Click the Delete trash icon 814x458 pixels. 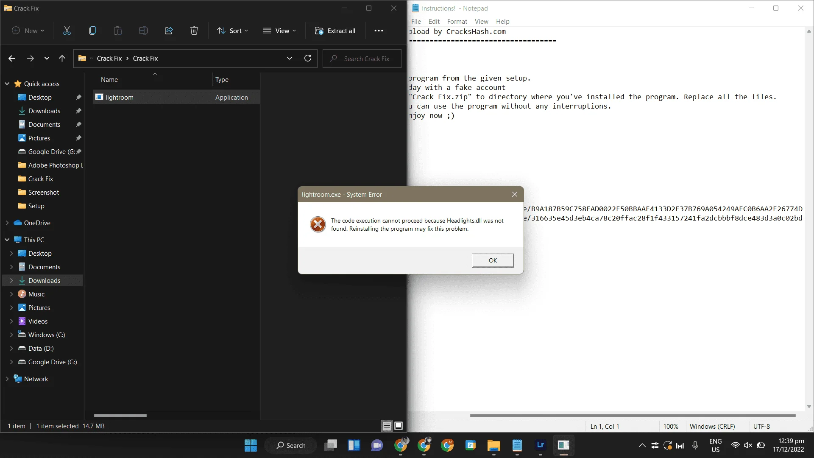[x=194, y=31]
